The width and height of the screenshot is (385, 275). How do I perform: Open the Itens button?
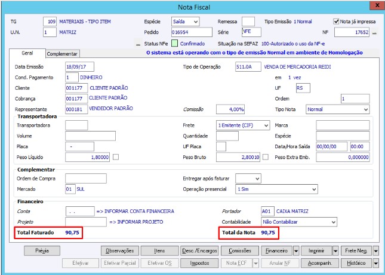tap(159, 251)
